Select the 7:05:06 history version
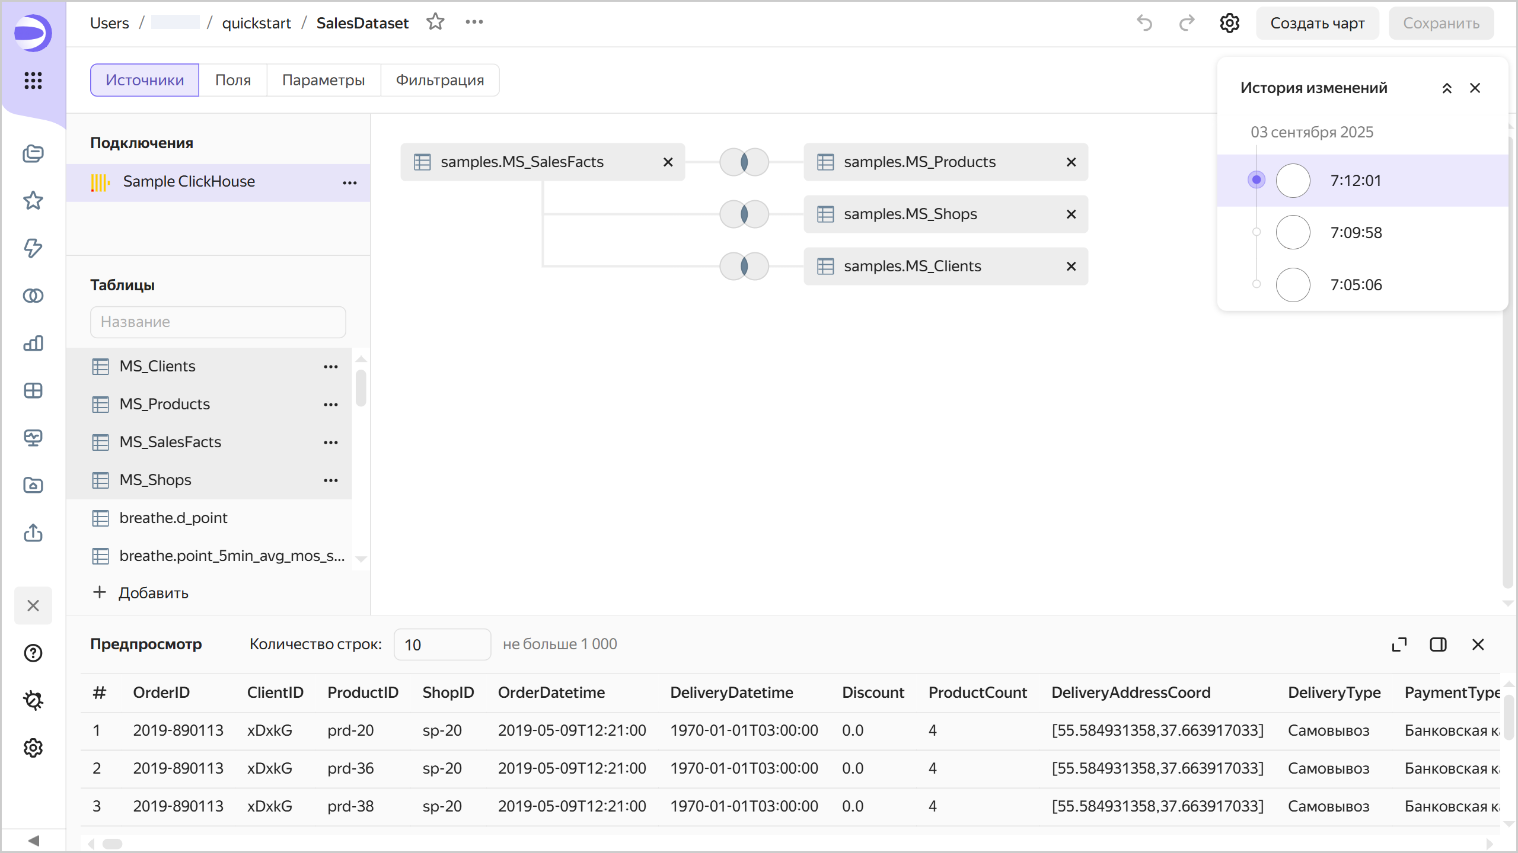The height and width of the screenshot is (853, 1518). [x=1356, y=284]
